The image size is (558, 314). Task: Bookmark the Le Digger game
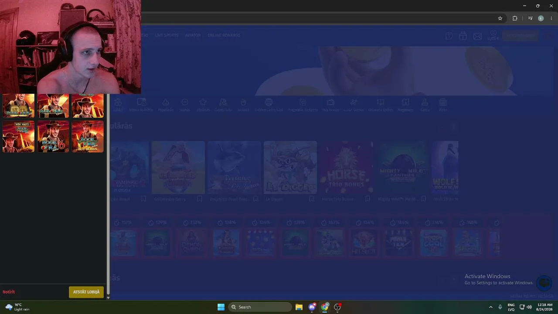coord(312,199)
